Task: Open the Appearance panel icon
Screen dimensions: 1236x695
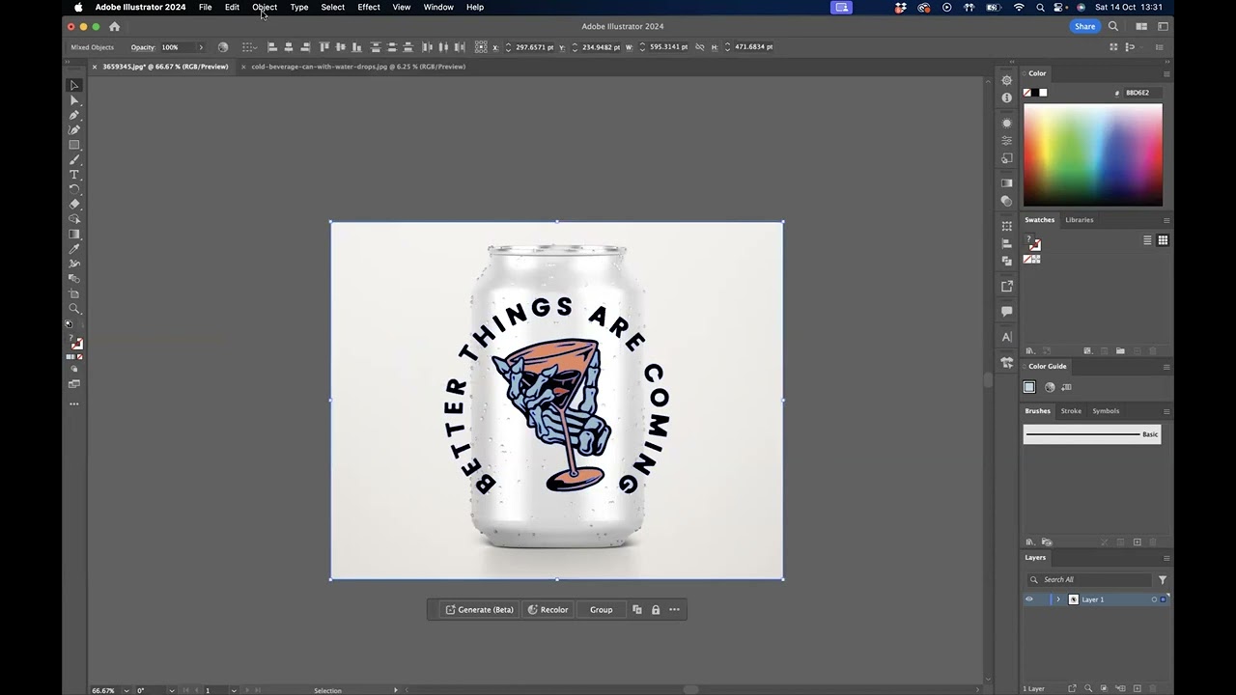Action: [x=1007, y=123]
